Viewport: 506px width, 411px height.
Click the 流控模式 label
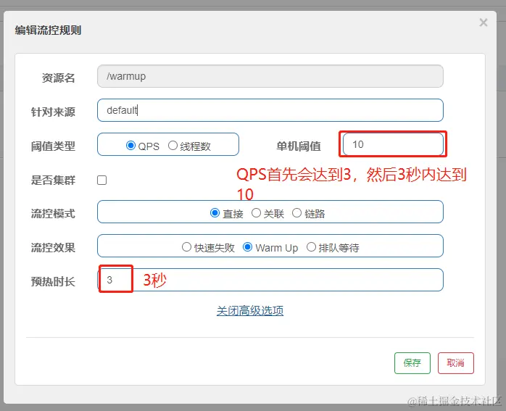tap(53, 214)
